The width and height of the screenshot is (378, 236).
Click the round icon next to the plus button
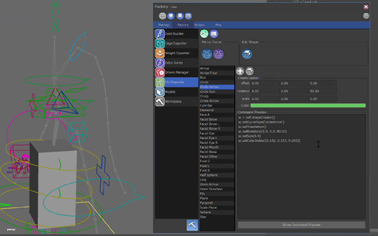pyautogui.click(x=249, y=71)
